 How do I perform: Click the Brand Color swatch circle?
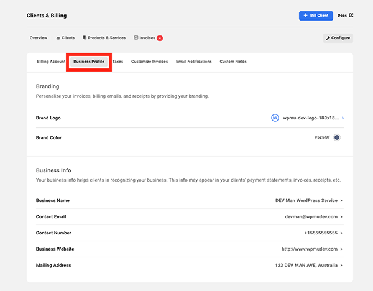point(336,137)
